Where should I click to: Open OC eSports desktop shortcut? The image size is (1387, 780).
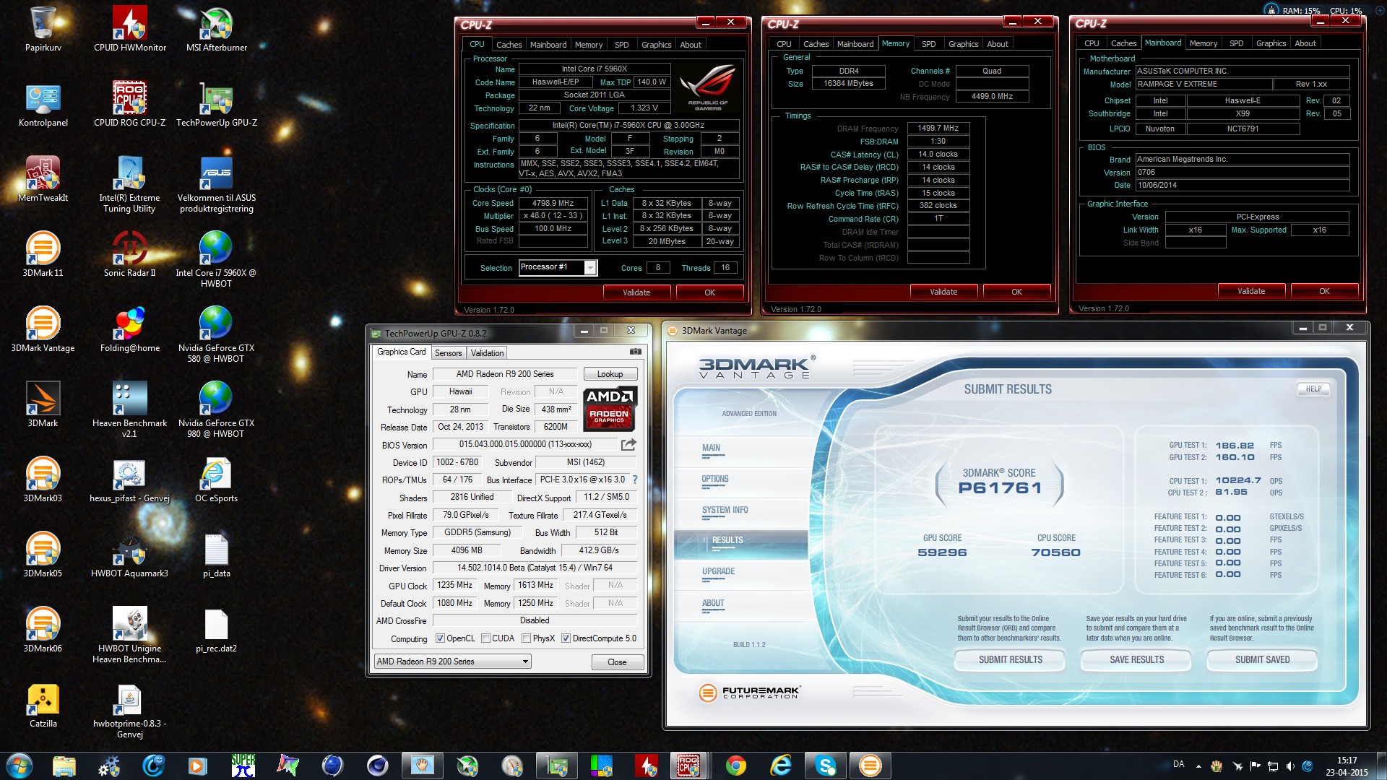[x=217, y=480]
